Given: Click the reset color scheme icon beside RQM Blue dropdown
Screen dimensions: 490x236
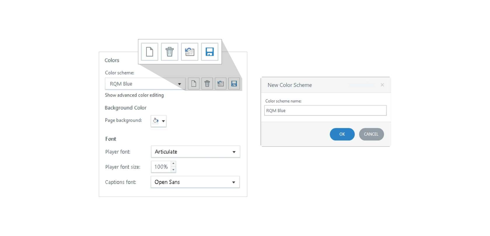Looking at the screenshot, I should pyautogui.click(x=220, y=84).
